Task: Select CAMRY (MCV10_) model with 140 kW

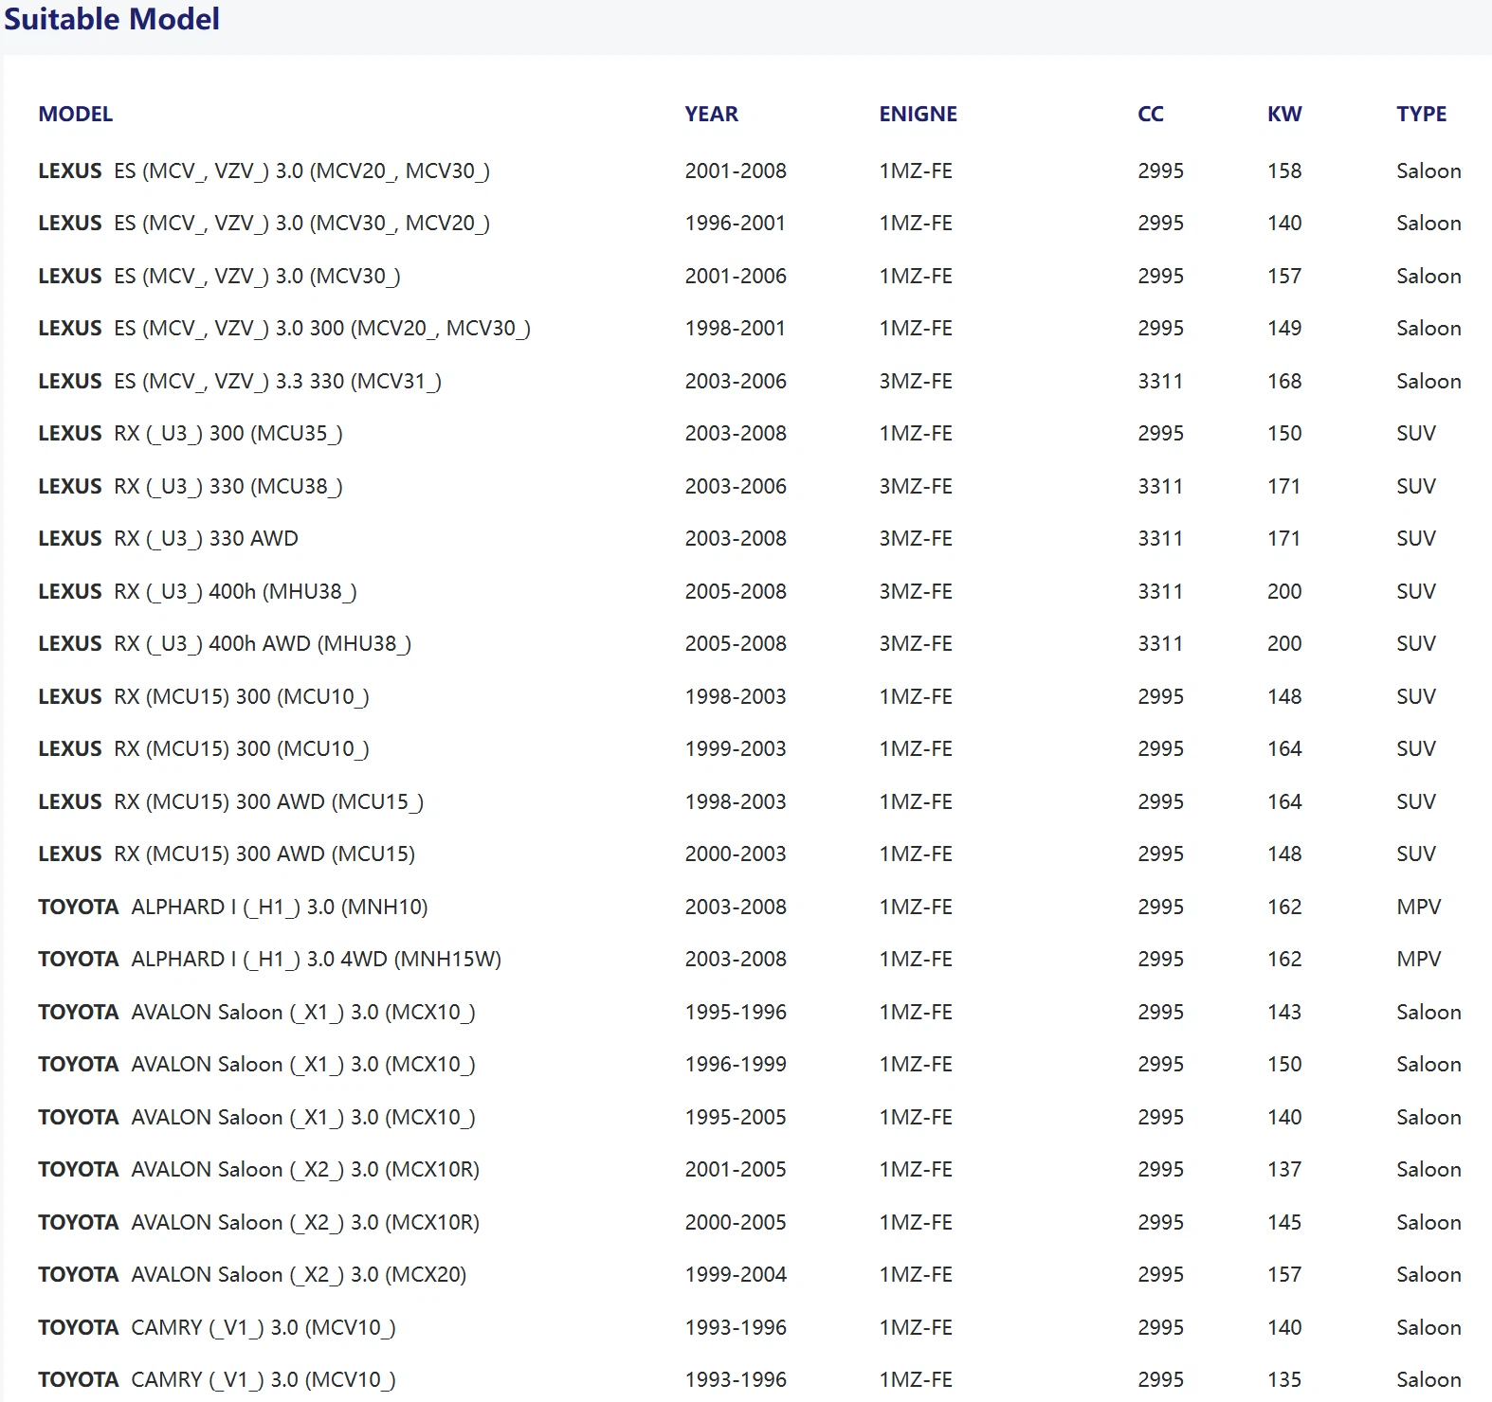Action: pyautogui.click(x=217, y=1328)
